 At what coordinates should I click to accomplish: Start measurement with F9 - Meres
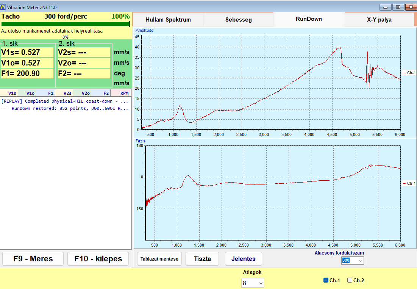pos(33,259)
